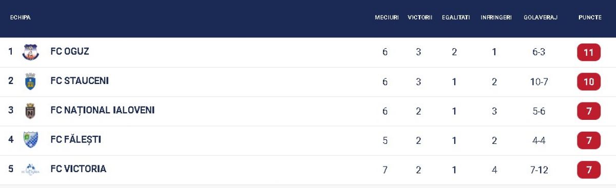Viewport: 616px width, 188px height.
Task: Click the FC Victoria team logo
Action: [31, 169]
